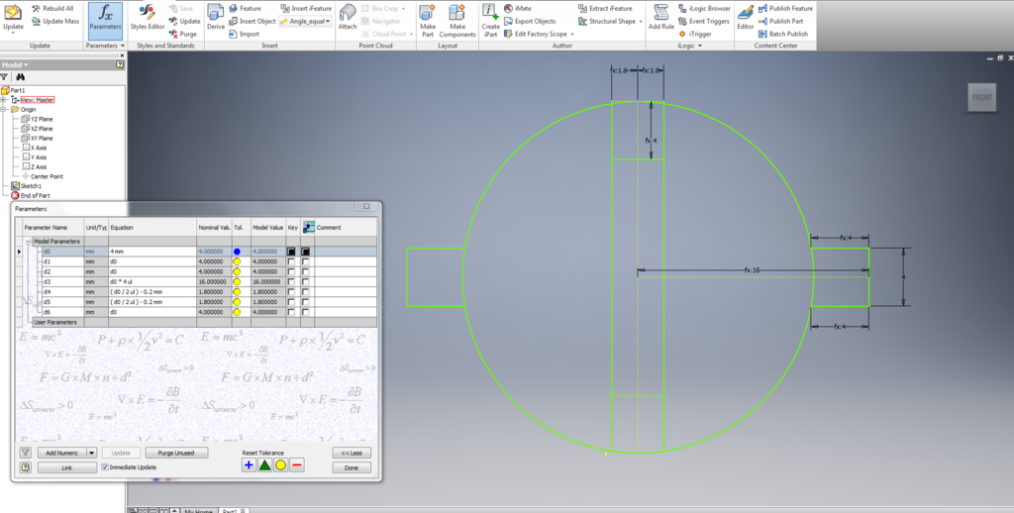The width and height of the screenshot is (1014, 513).
Task: Click the Batch Publish tool
Action: tap(783, 34)
